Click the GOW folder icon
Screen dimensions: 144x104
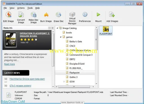coord(67,81)
